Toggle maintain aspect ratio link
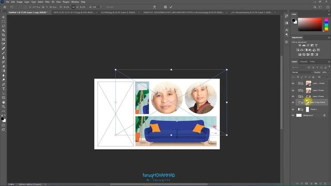The width and height of the screenshot is (331, 186). (x=73, y=7)
